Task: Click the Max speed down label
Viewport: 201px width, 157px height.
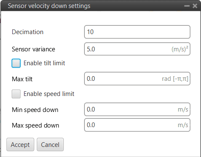Action: (x=35, y=125)
